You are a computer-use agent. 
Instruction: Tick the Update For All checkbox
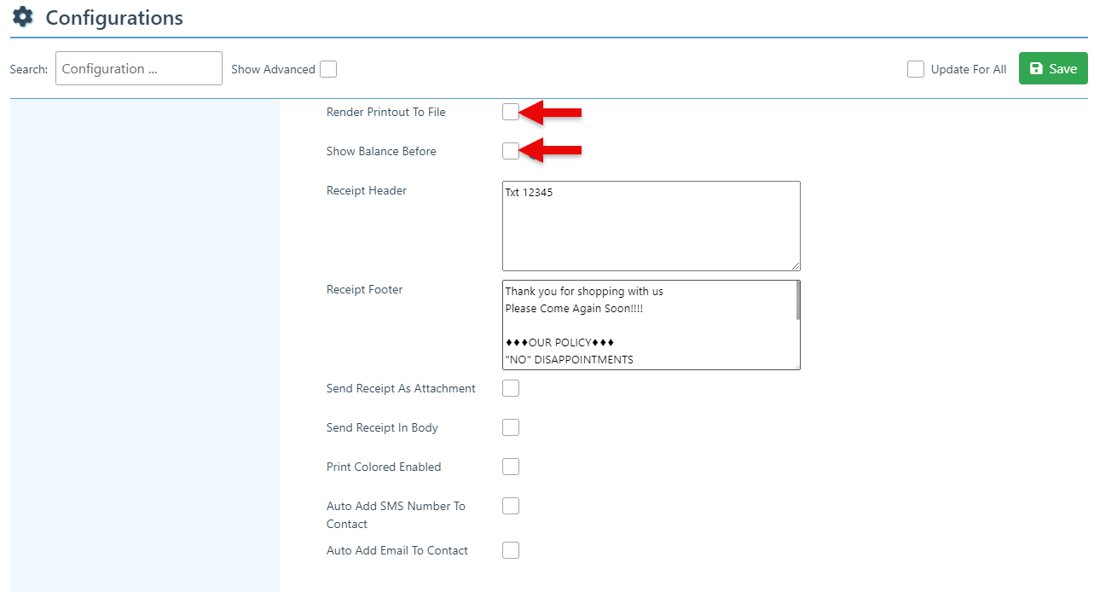(x=916, y=69)
